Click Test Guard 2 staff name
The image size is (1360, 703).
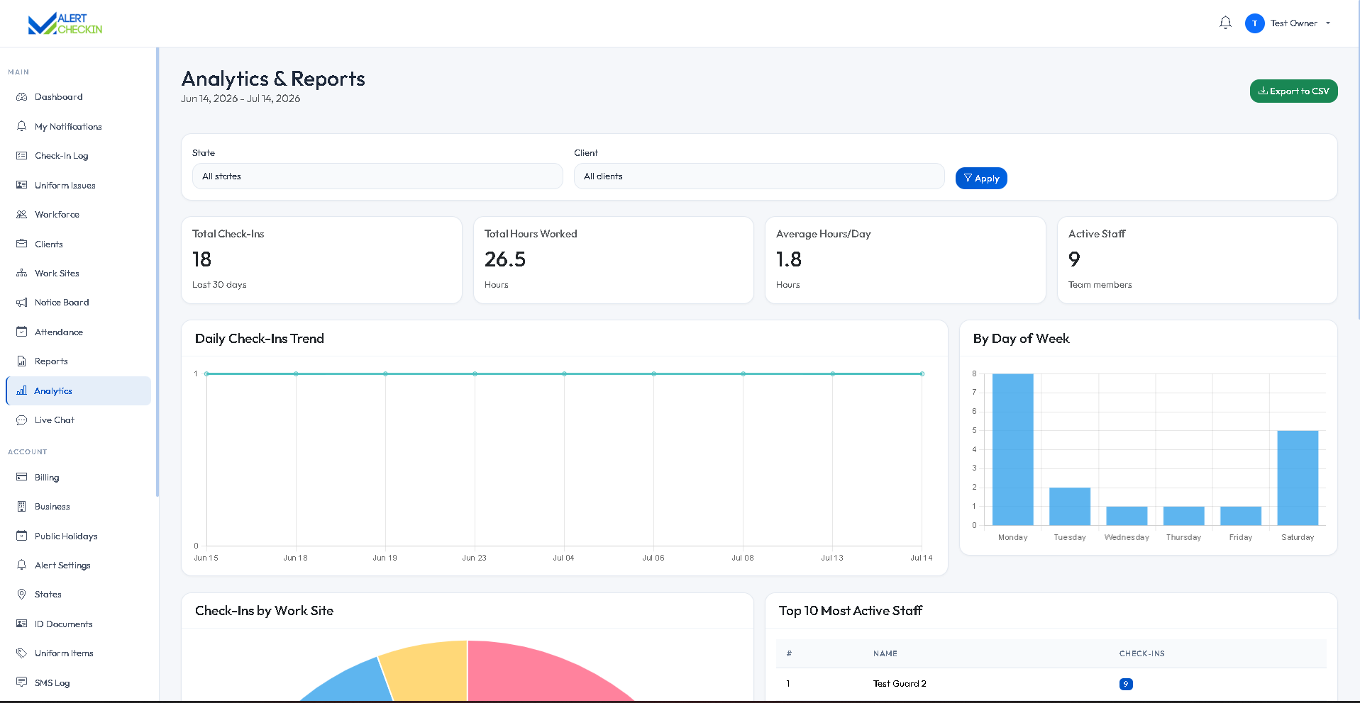click(x=900, y=684)
